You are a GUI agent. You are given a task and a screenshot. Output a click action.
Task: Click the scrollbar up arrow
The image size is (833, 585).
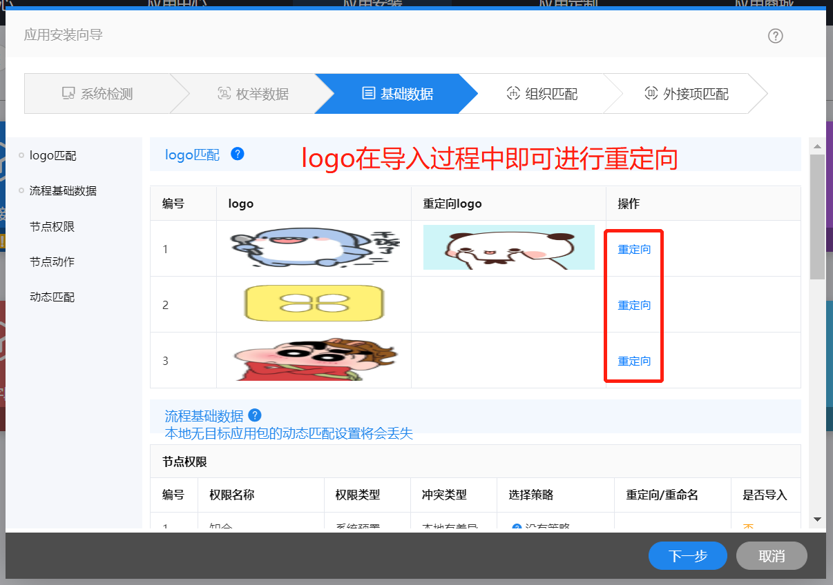click(817, 146)
